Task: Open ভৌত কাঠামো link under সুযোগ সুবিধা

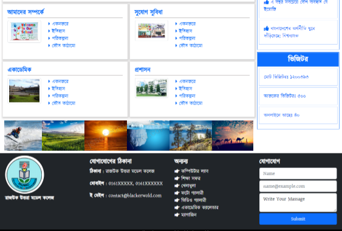Action: coord(191,45)
